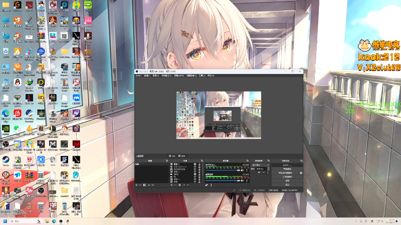Click the Windows taskbar search box
This screenshot has width=401, height=225.
click(26, 221)
